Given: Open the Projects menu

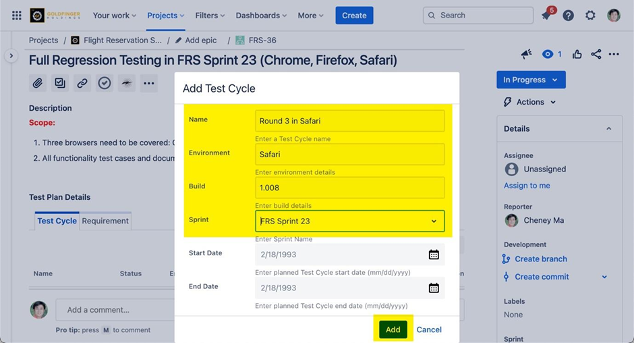Looking at the screenshot, I should pos(165,16).
